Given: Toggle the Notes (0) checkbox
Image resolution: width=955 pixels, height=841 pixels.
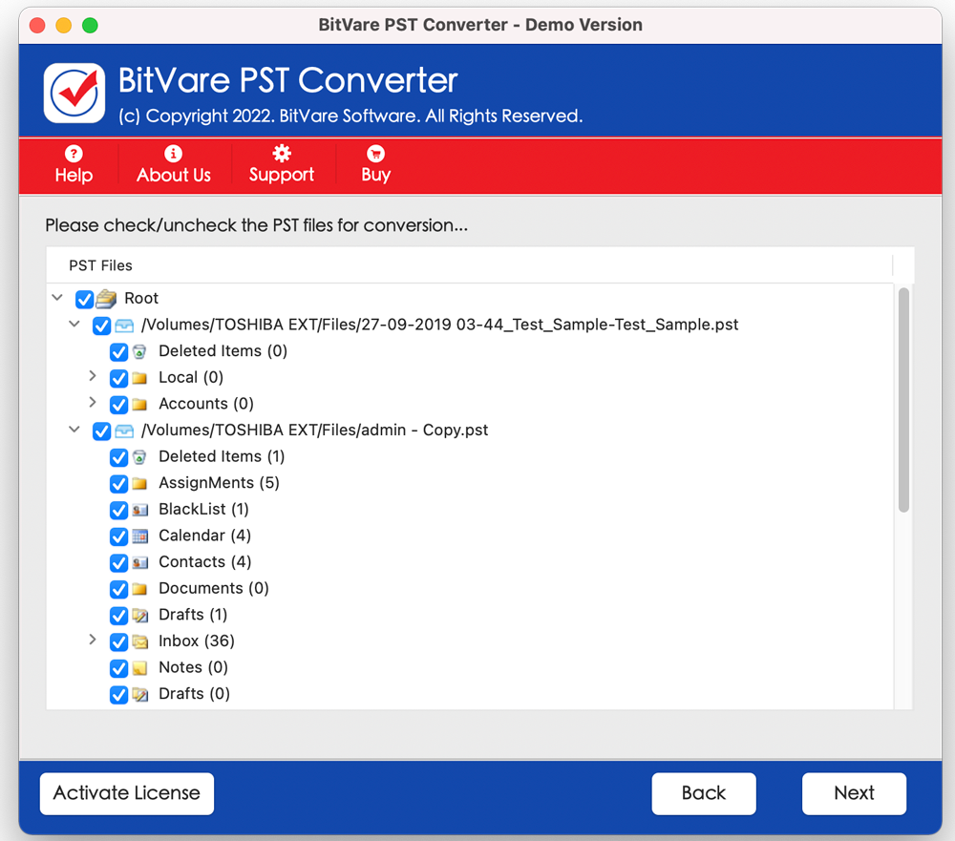Looking at the screenshot, I should [118, 668].
